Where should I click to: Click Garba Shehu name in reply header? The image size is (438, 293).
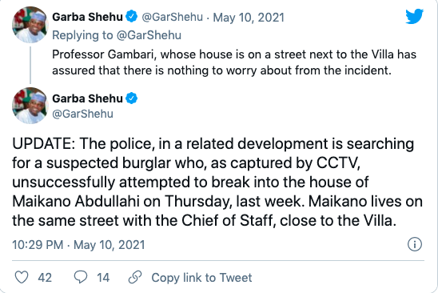tap(87, 17)
